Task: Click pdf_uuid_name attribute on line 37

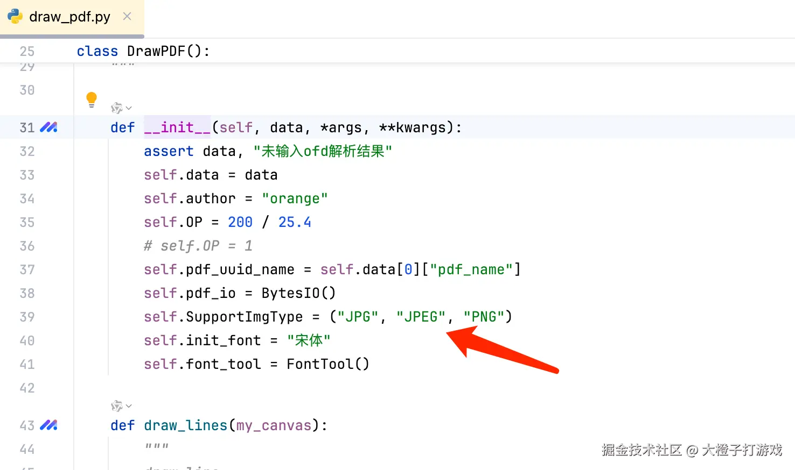Action: 240,269
